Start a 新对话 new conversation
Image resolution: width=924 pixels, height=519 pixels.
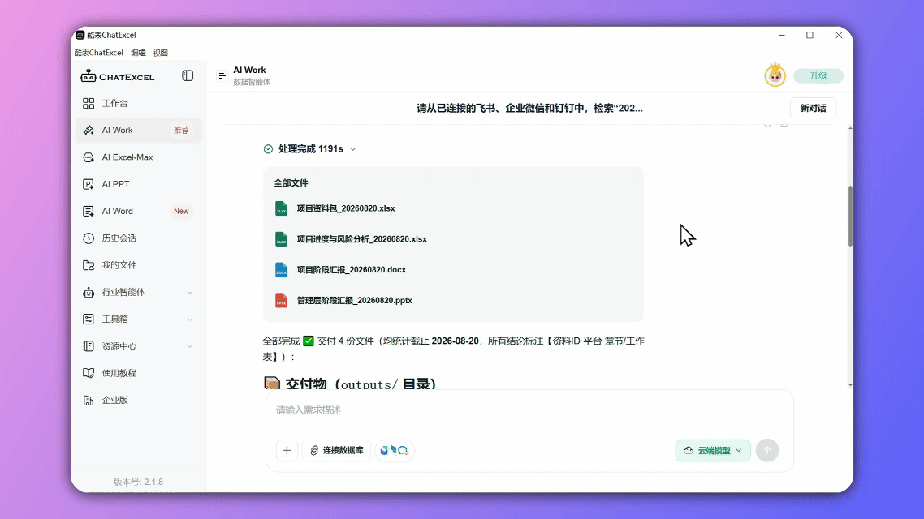813,109
